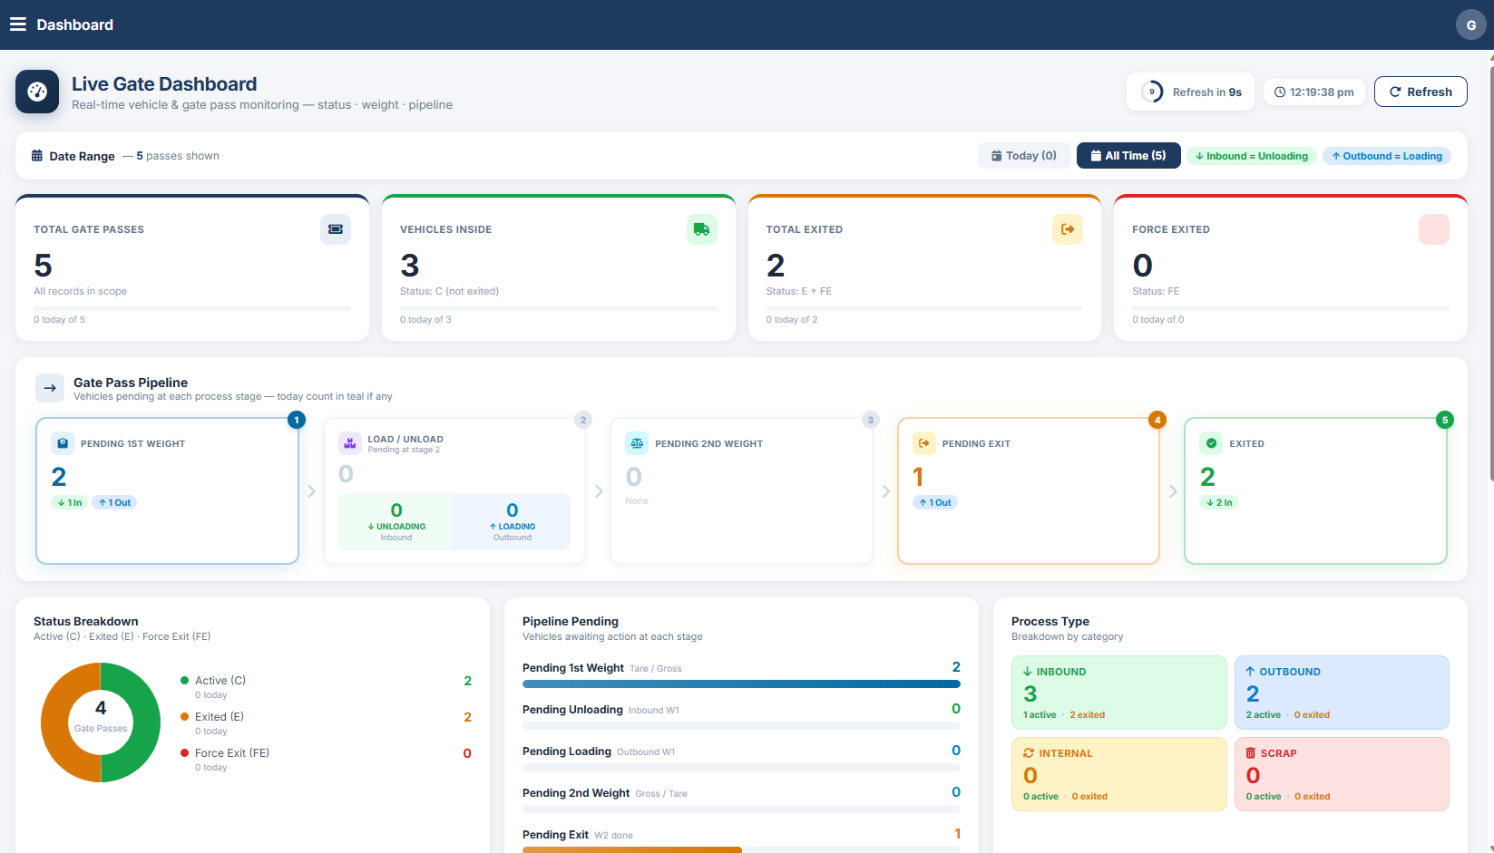The image size is (1494, 853).
Task: Click the Inbound process type tile
Action: click(x=1119, y=693)
